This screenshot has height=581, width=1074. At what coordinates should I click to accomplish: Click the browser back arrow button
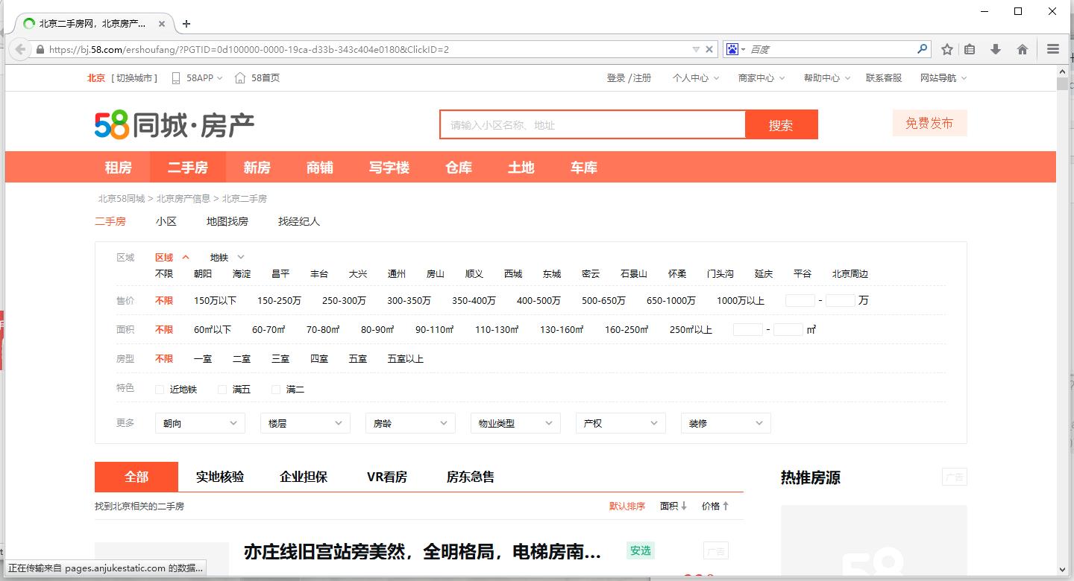coord(20,49)
